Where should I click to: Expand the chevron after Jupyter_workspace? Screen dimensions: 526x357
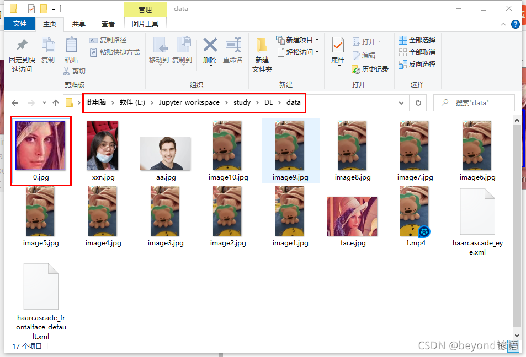coord(226,103)
